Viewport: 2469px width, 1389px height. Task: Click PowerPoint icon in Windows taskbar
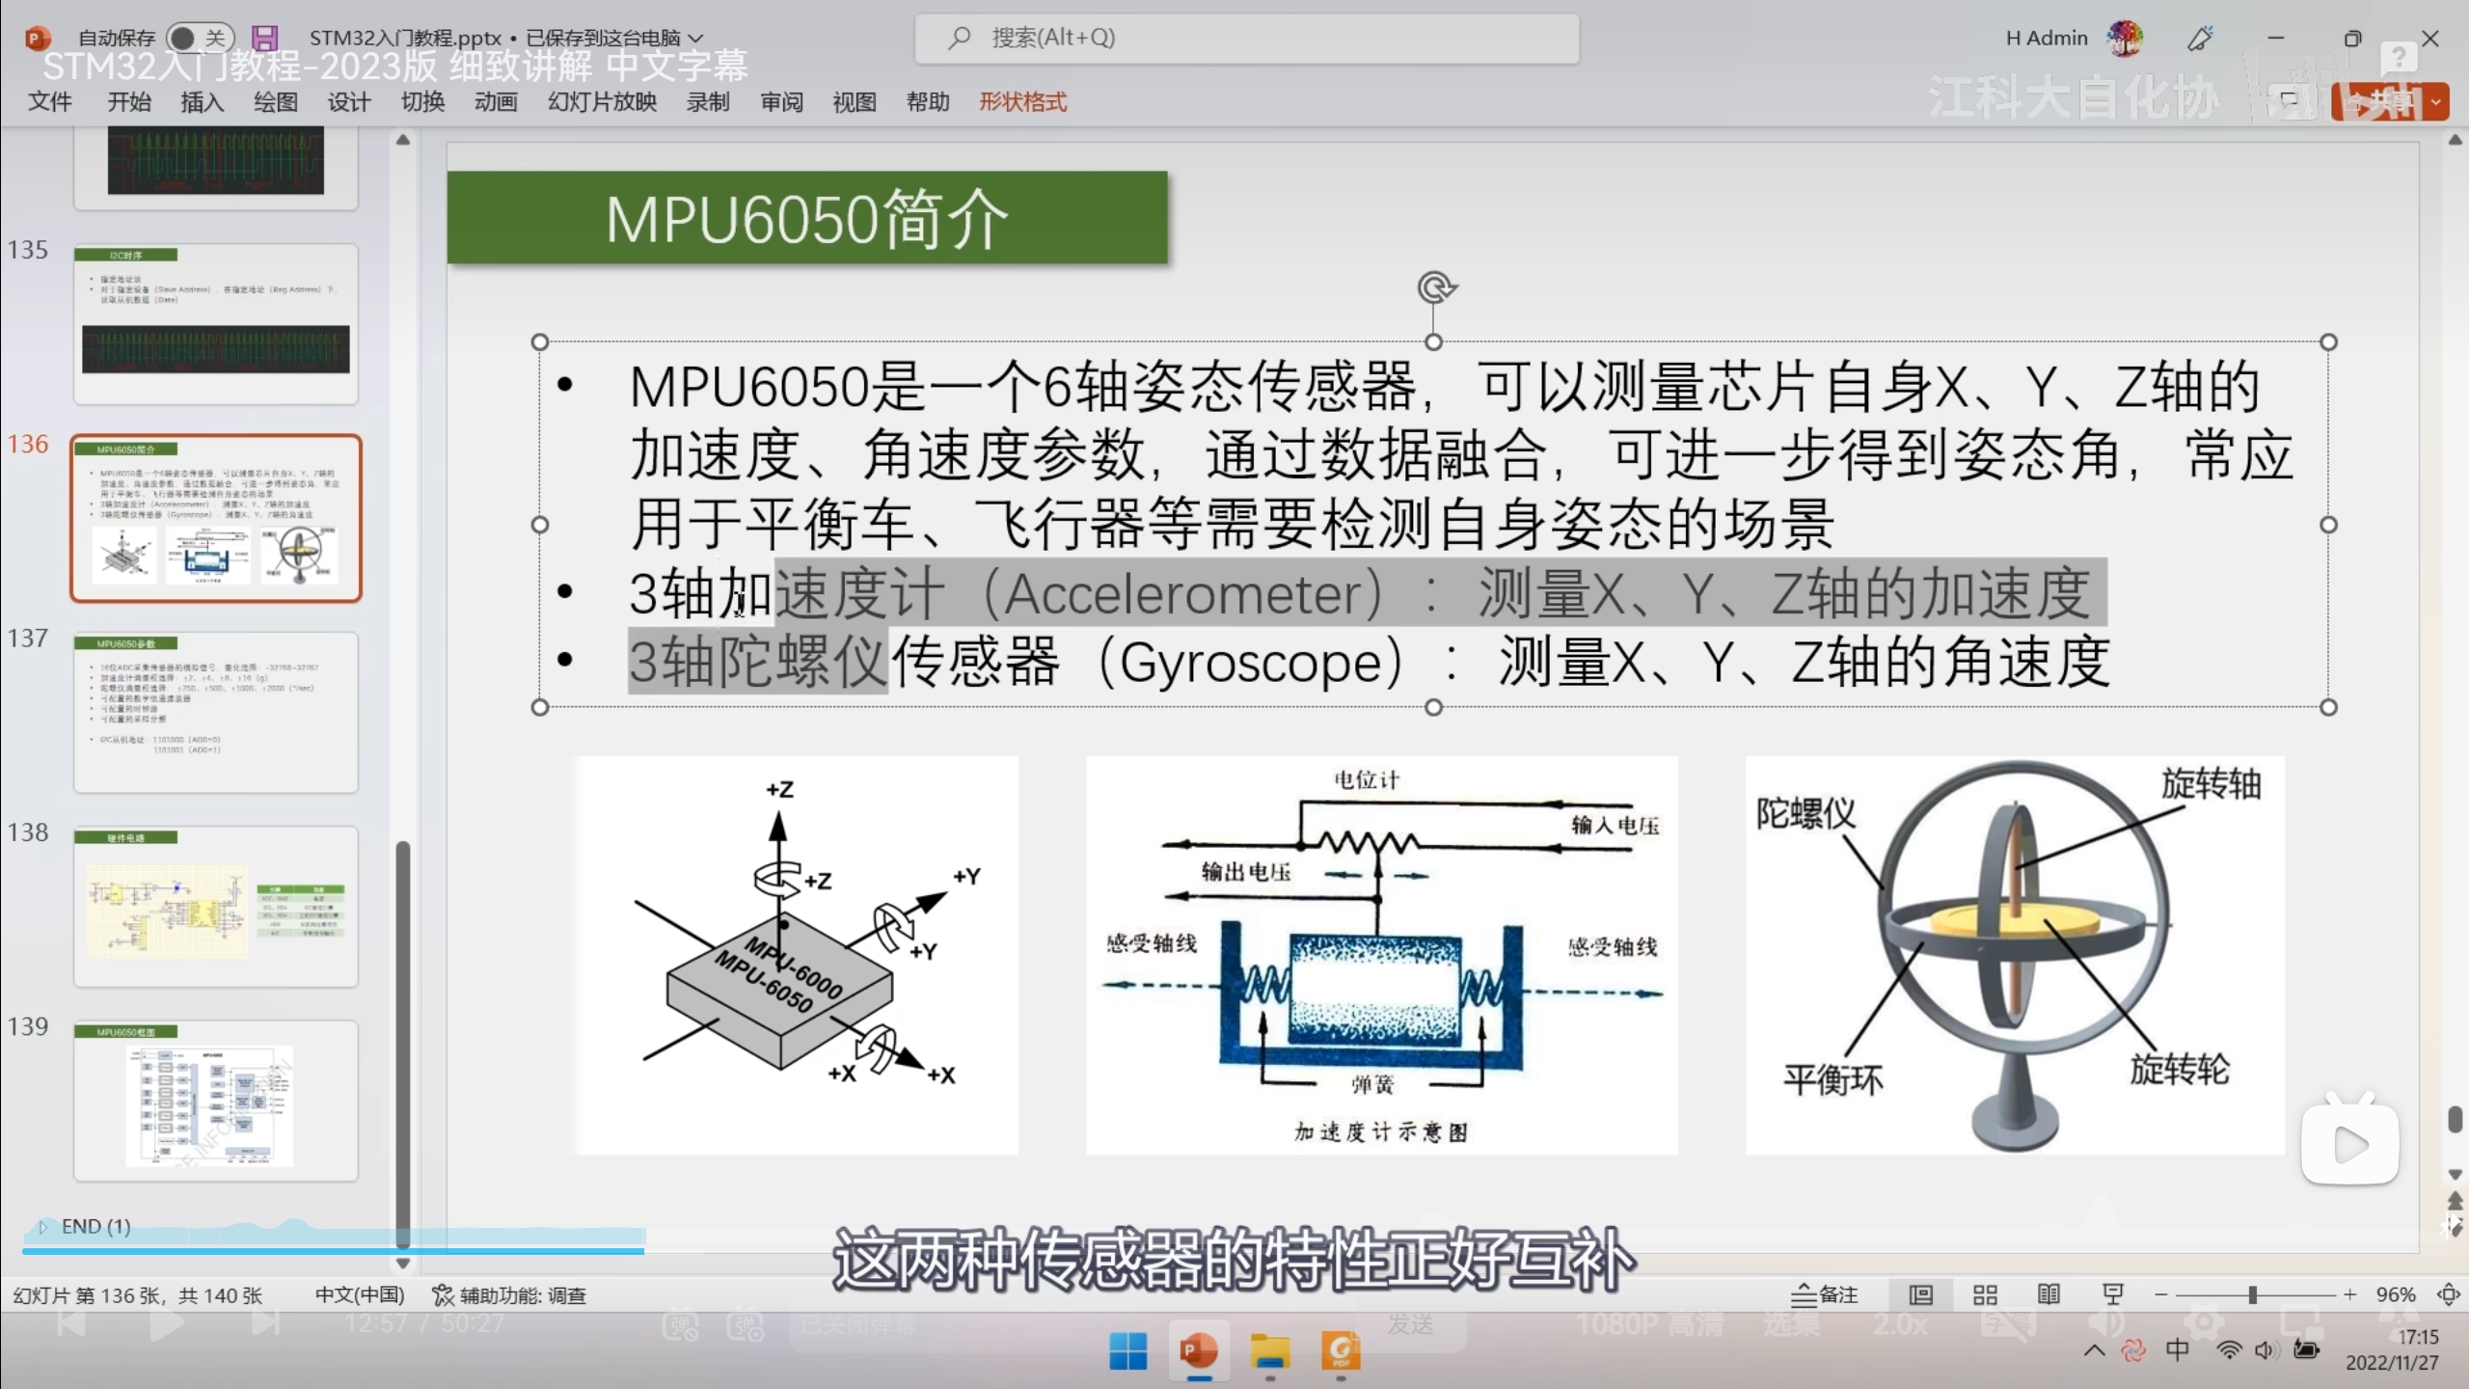pyautogui.click(x=1199, y=1350)
